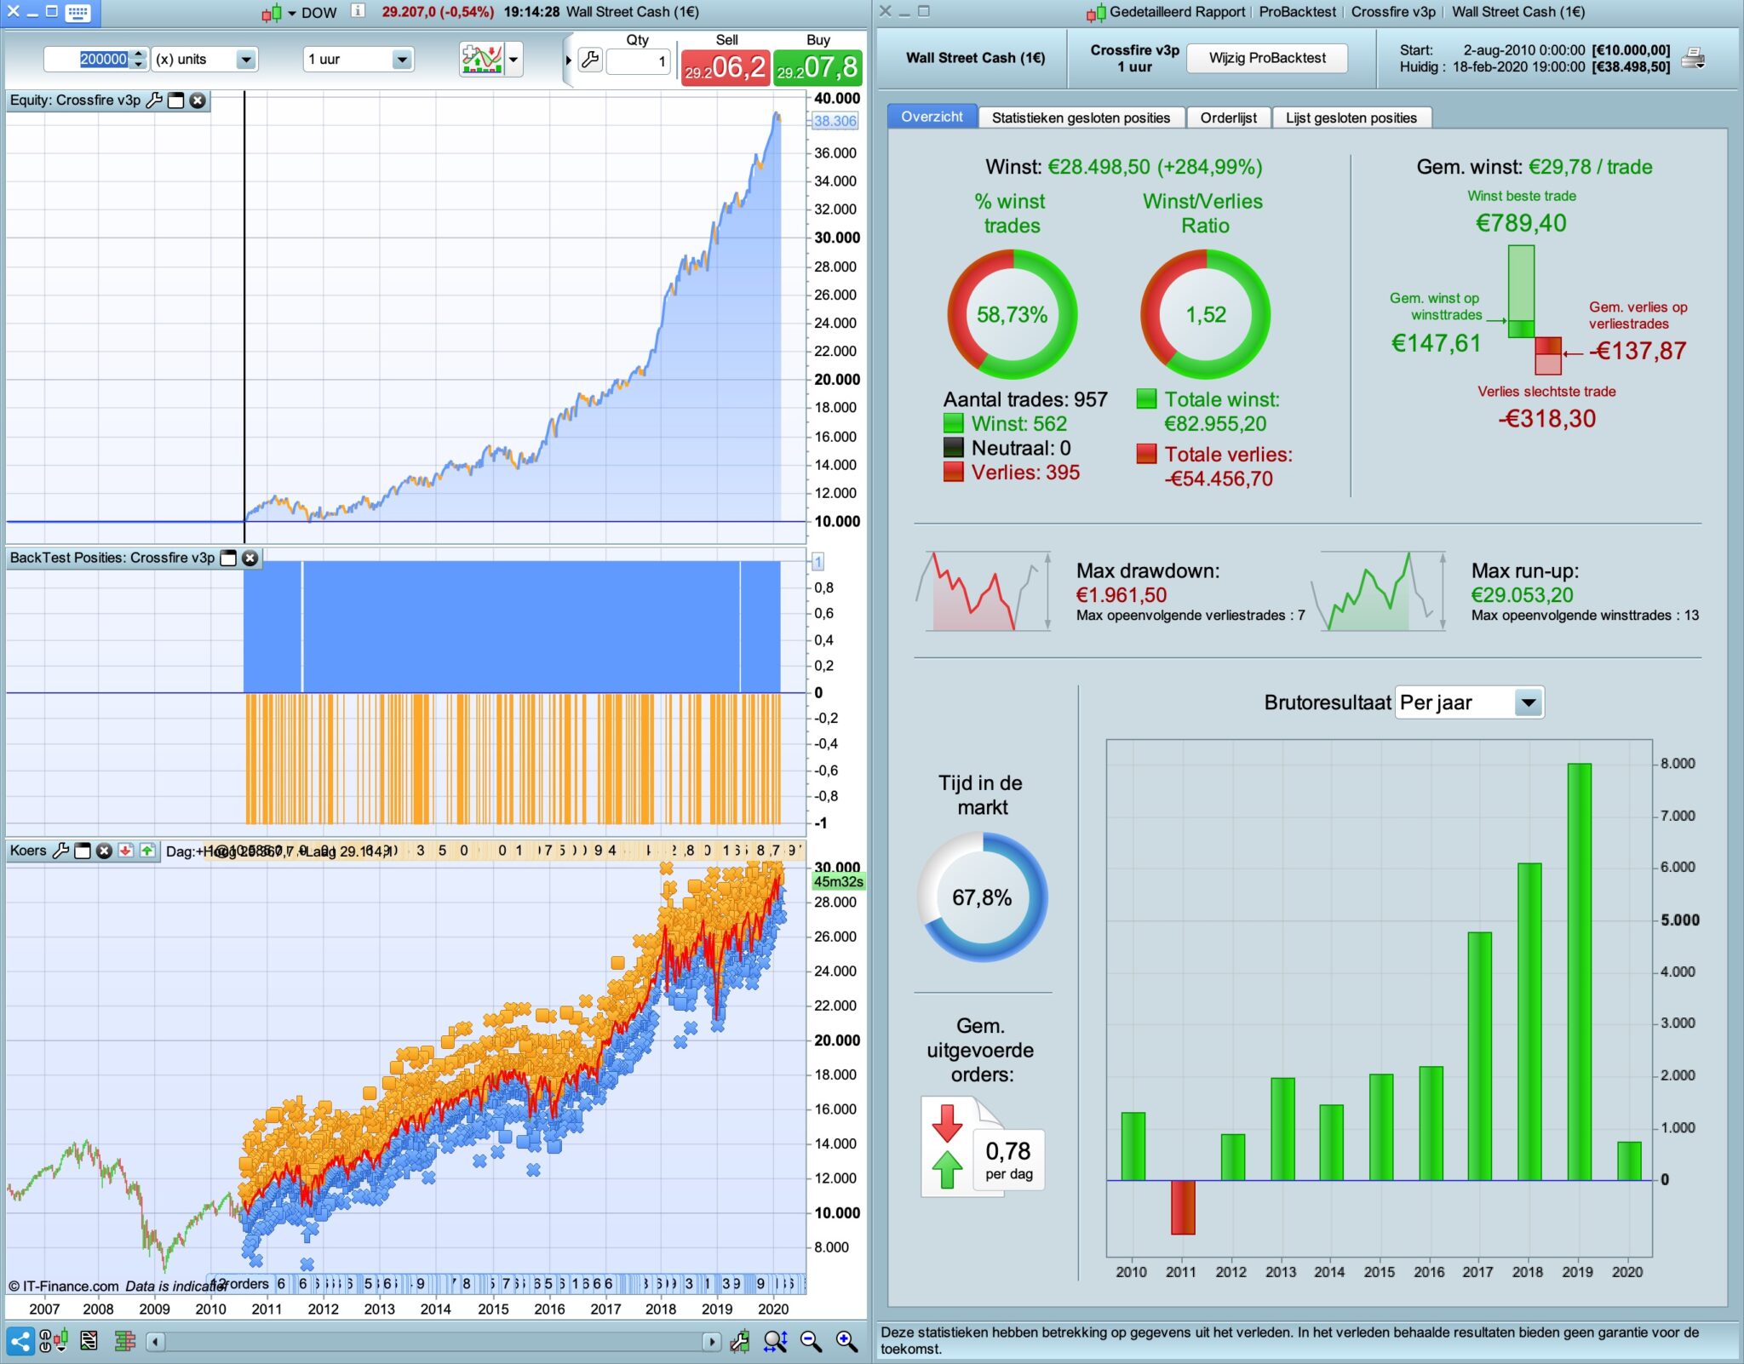Click the instrument info icon next to DOW

(x=359, y=11)
